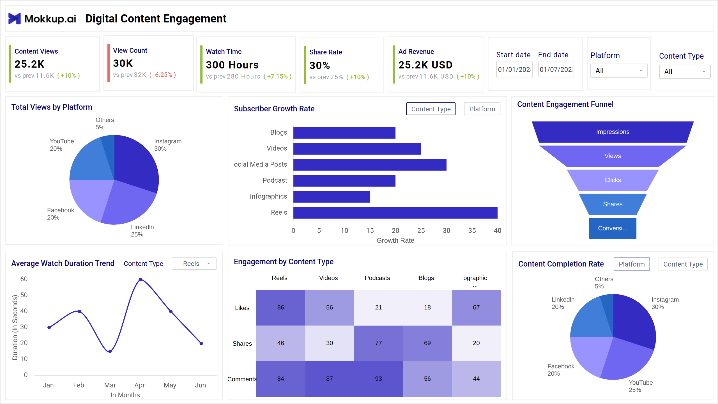Screen dimensions: 718x404
Task: Click the Podcasts column header in heatmap
Action: [x=377, y=278]
